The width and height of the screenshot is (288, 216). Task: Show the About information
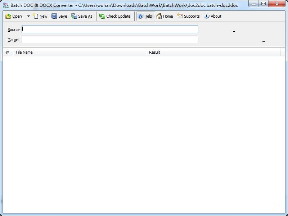[212, 16]
